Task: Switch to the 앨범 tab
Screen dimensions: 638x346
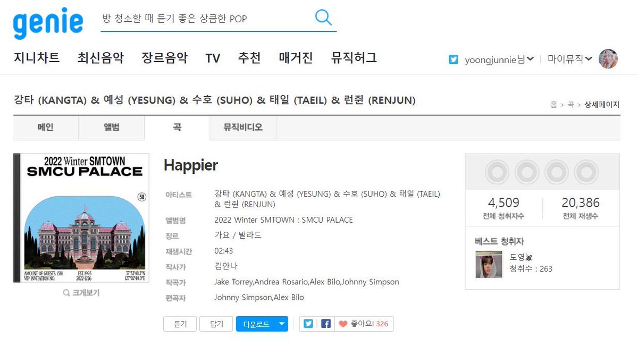Action: tap(112, 128)
